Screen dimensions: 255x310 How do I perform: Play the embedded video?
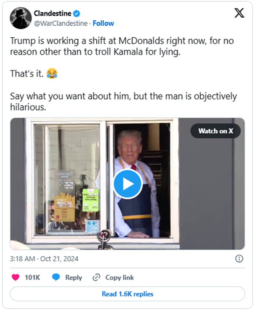point(127,184)
